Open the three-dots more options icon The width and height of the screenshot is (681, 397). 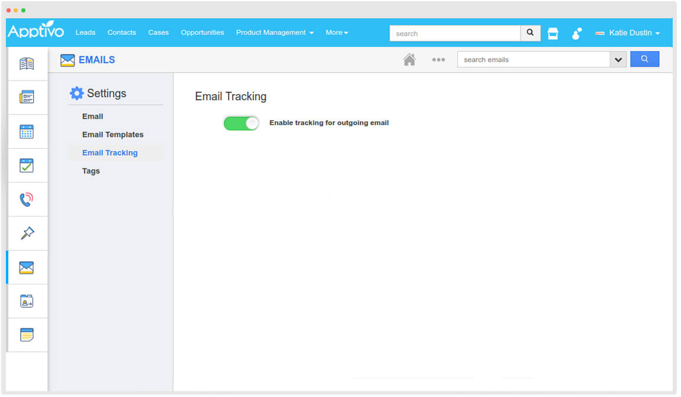point(438,59)
